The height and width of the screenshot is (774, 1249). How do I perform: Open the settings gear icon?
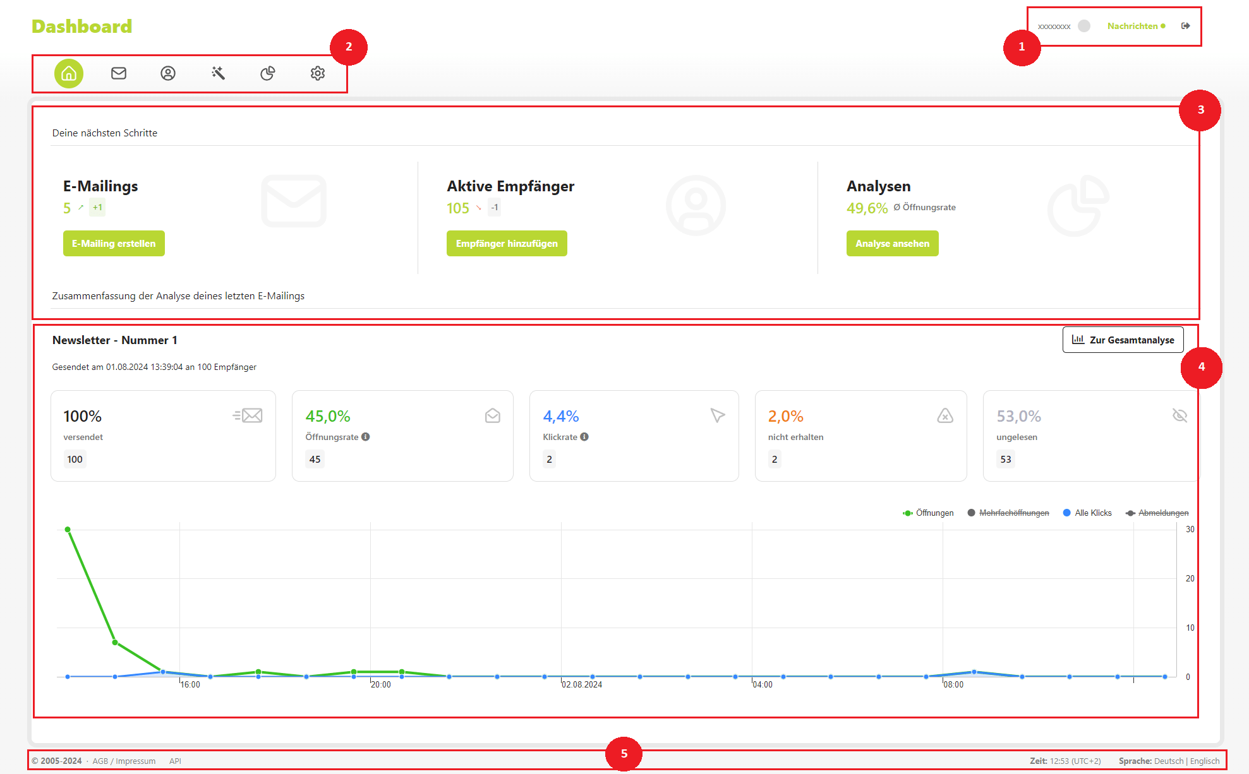click(318, 73)
